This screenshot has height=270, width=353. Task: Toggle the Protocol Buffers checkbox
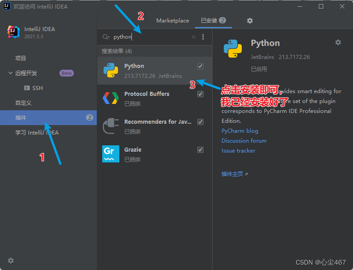point(200,94)
